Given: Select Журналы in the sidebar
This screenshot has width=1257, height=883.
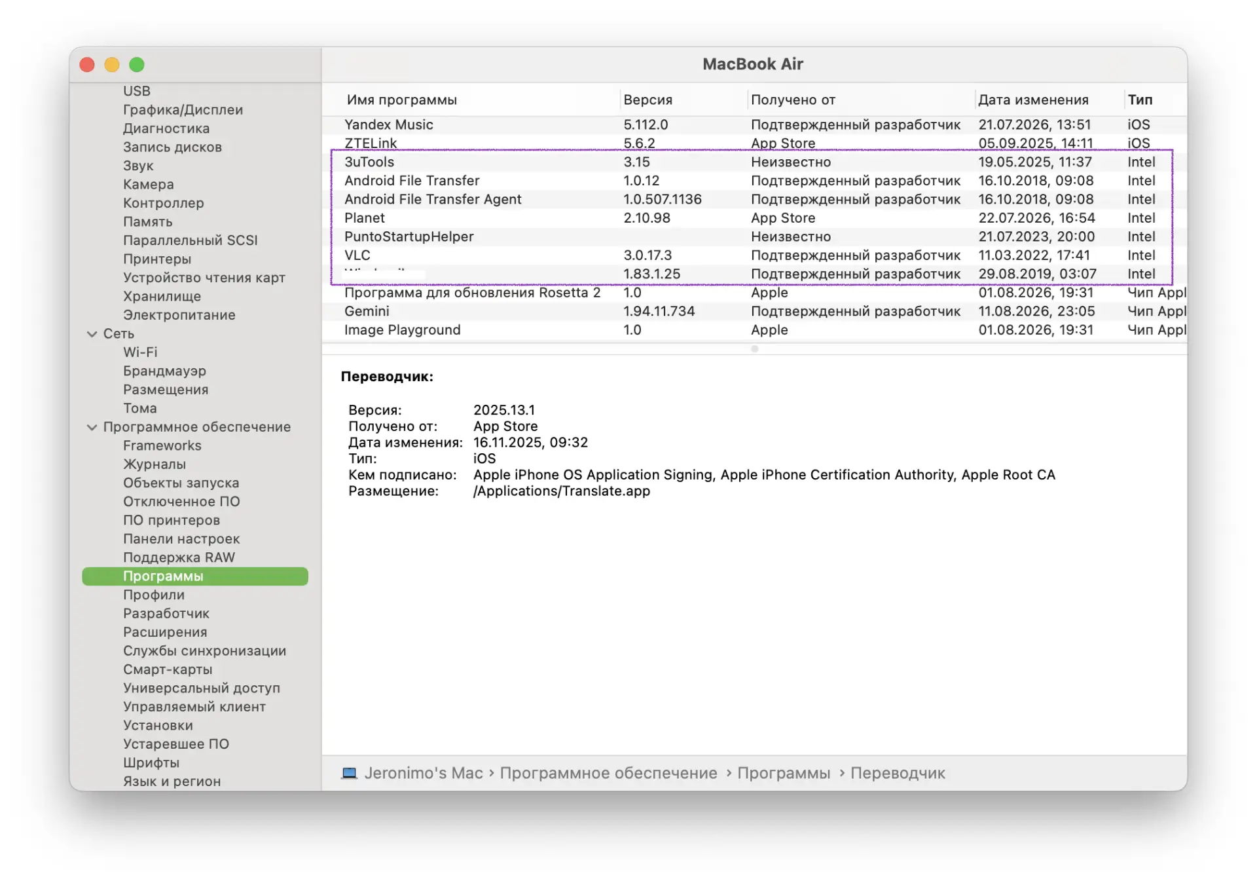Looking at the screenshot, I should (155, 464).
